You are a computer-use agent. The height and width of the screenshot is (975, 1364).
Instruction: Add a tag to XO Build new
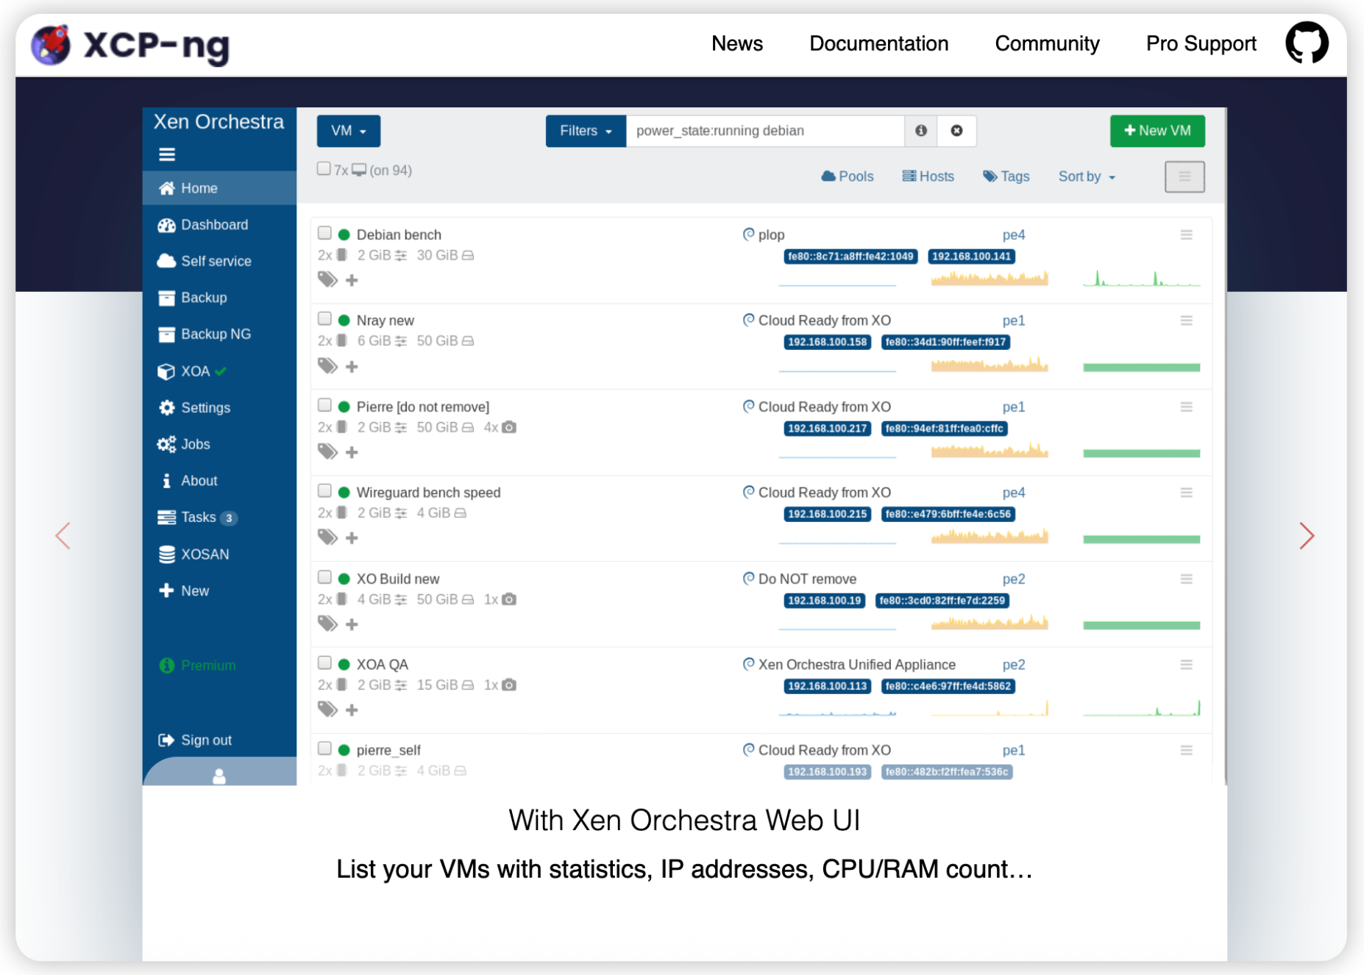click(352, 624)
